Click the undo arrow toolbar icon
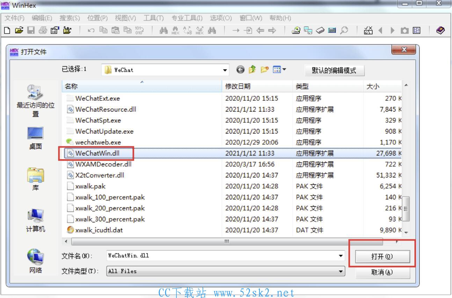Image resolution: width=452 pixels, height=298 pixels. click(x=91, y=31)
